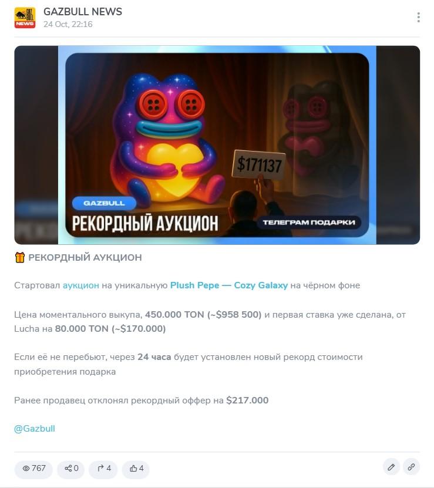Copy the post link with chain icon
Viewport: 434px width, 488px height.
(x=411, y=467)
